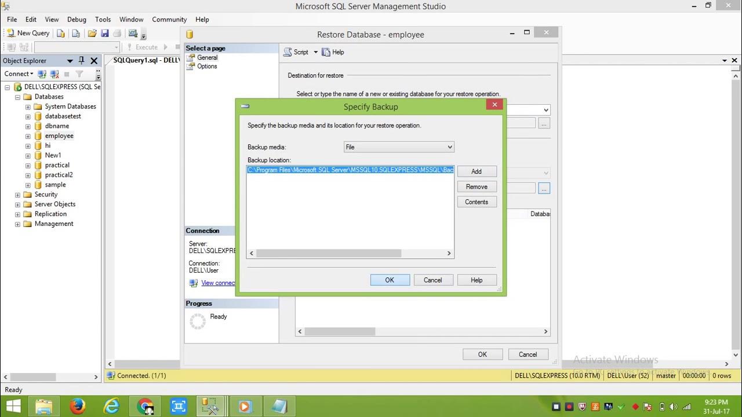
Task: Open the Debug menu
Action: tap(77, 19)
